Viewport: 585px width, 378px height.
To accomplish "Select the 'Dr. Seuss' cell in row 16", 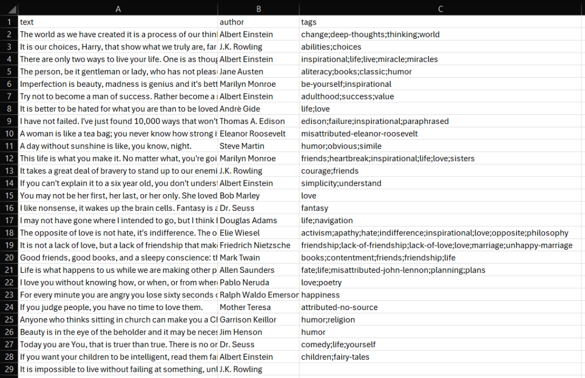I will pos(258,208).
